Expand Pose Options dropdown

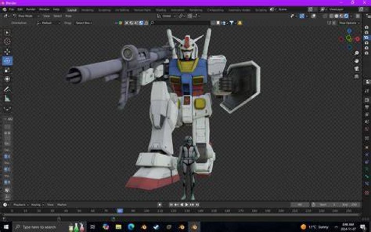point(349,23)
